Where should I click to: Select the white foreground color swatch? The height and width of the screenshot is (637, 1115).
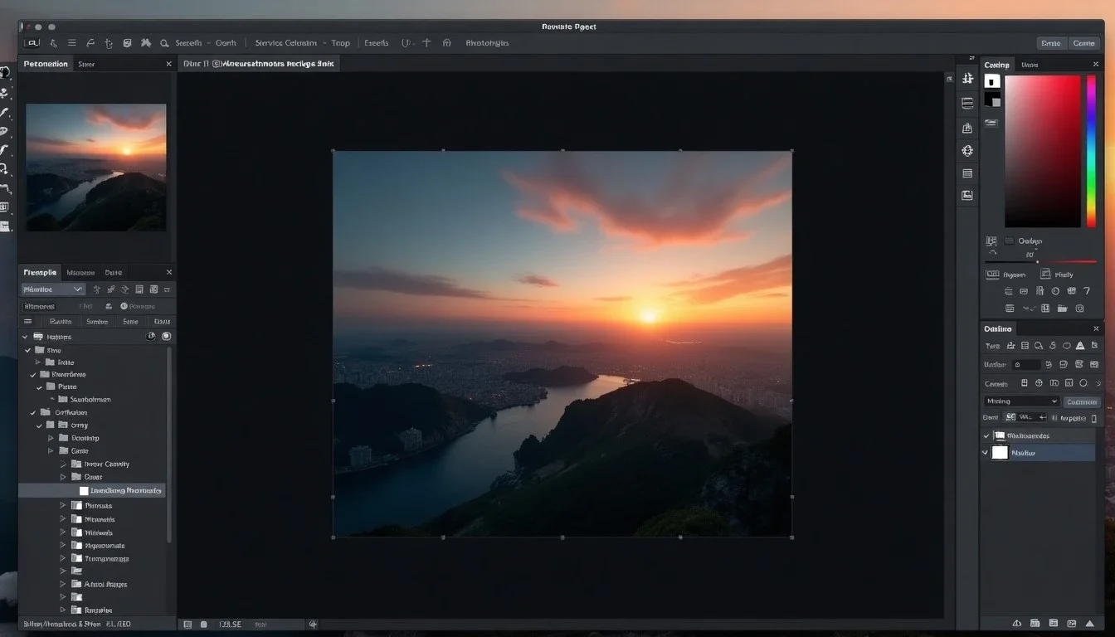[992, 81]
